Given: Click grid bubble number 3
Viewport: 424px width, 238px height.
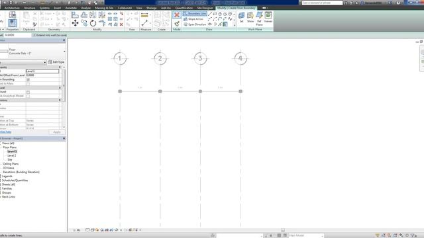Looking at the screenshot, I should pyautogui.click(x=200, y=58).
